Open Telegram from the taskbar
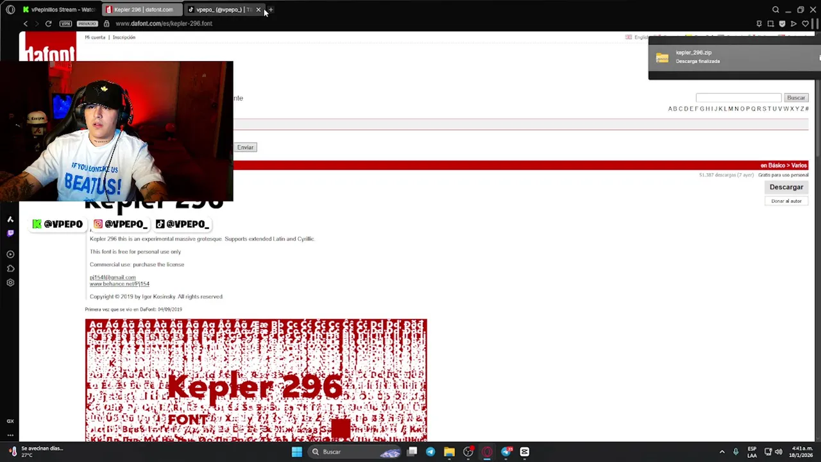821x462 pixels. tap(430, 452)
